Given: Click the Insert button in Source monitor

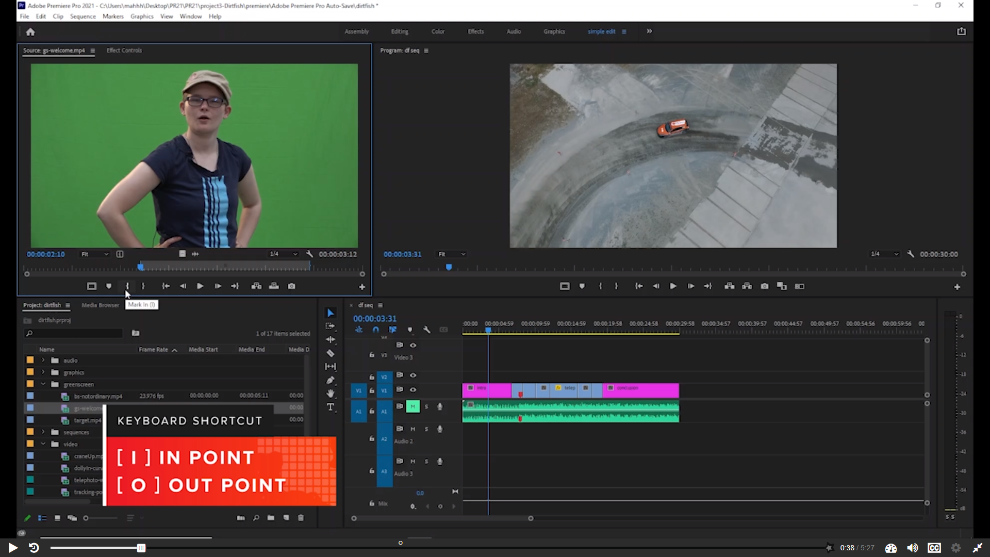Looking at the screenshot, I should [x=256, y=286].
